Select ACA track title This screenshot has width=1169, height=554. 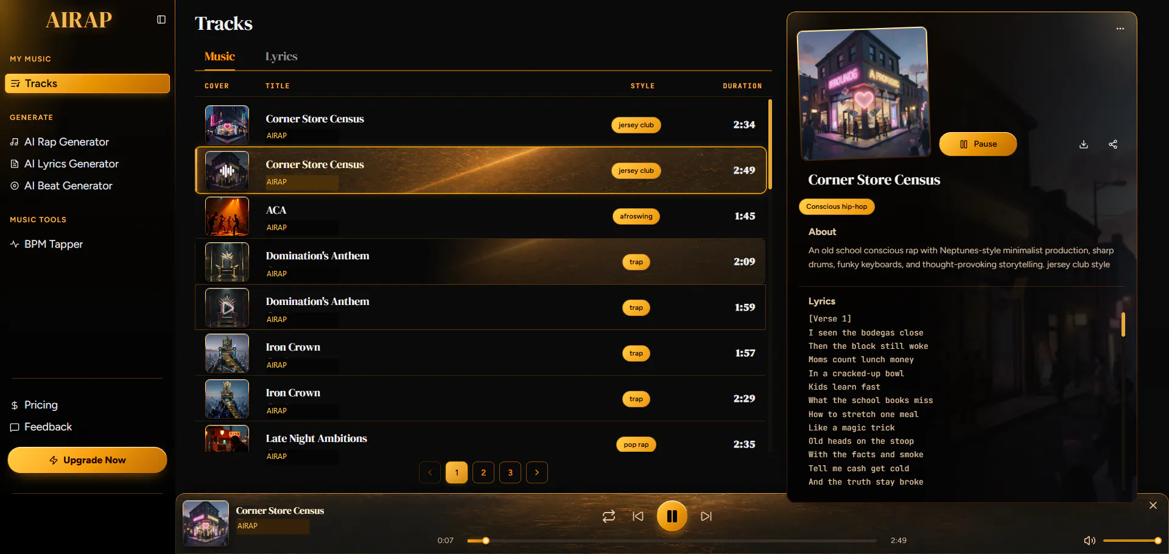(276, 210)
